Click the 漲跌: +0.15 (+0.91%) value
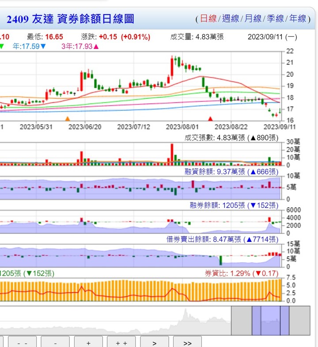This screenshot has height=347, width=318. 116,37
